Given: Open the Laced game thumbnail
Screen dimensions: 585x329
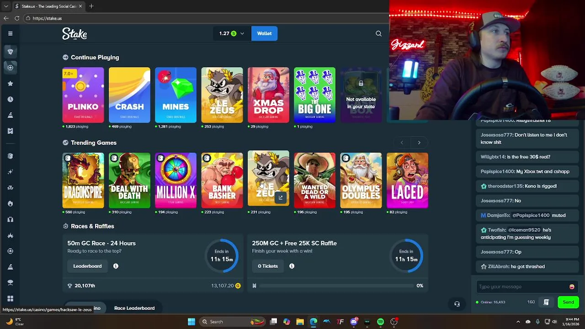Looking at the screenshot, I should coord(407,180).
